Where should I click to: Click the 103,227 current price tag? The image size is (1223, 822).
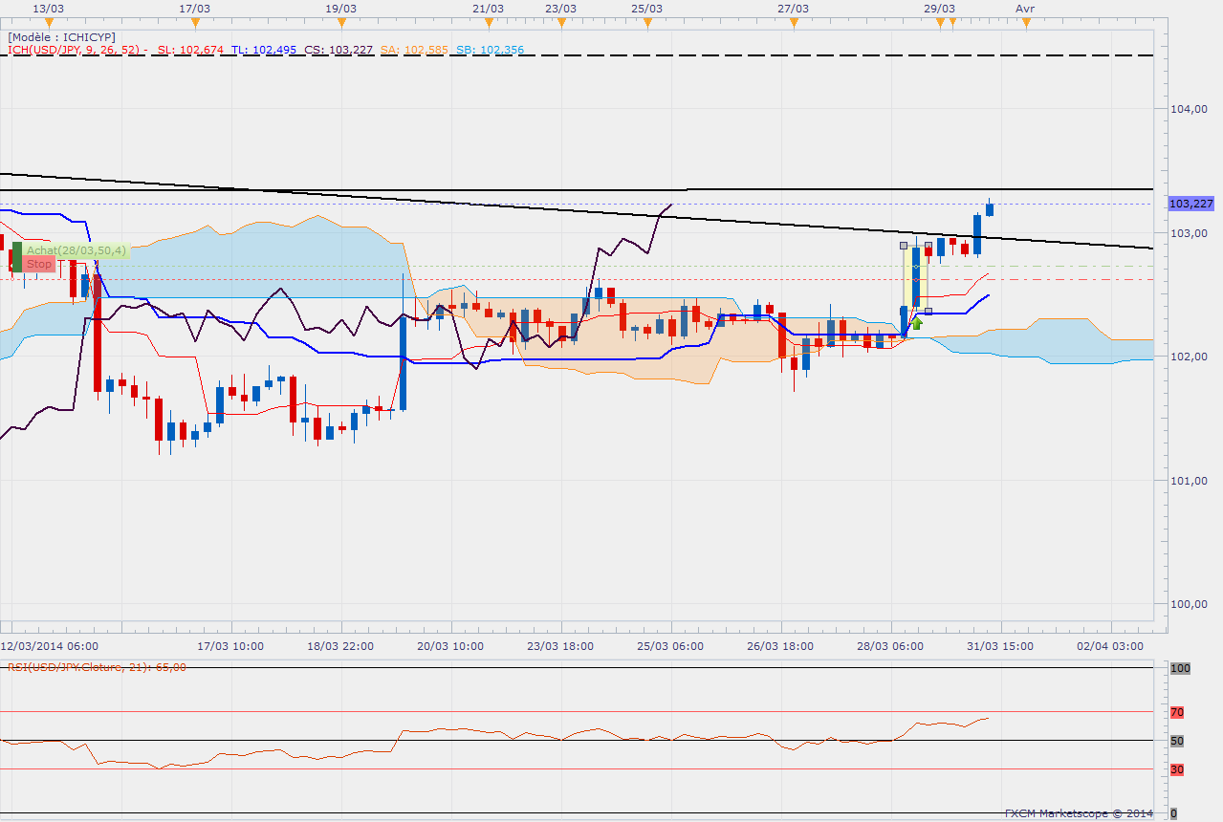point(1190,204)
